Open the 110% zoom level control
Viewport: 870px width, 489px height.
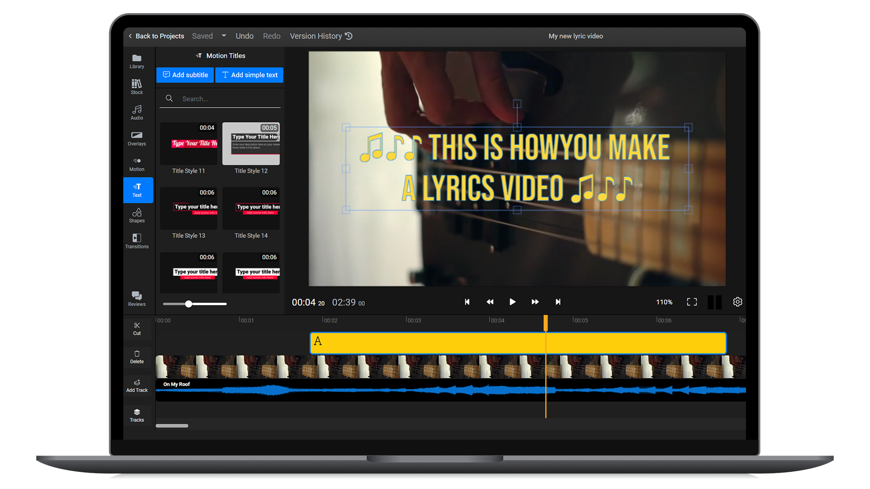pyautogui.click(x=664, y=302)
